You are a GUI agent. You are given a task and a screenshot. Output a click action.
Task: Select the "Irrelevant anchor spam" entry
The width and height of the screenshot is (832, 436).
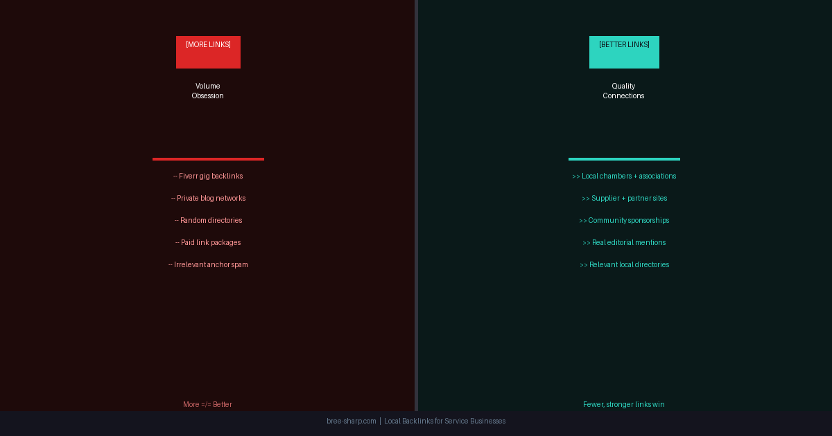208,264
